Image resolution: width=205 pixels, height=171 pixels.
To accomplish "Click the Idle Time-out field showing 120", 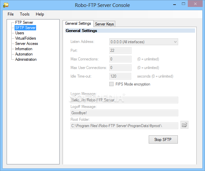I will click(x=120, y=76).
